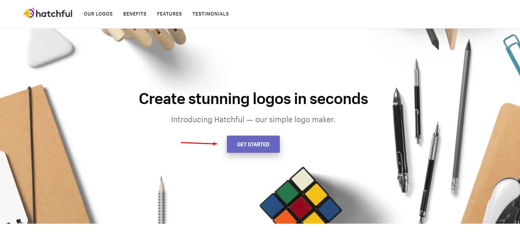Click the red center square of the cube
Viewport: 520px width, 238px height.
click(x=299, y=206)
